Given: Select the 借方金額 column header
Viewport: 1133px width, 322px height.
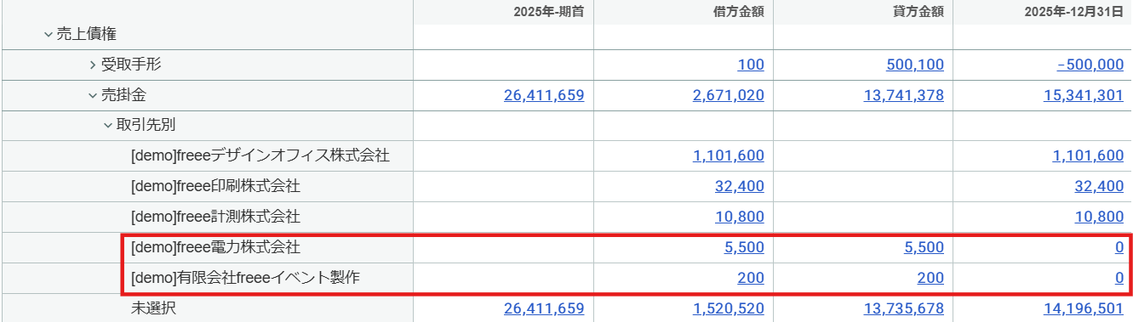Looking at the screenshot, I should tap(739, 12).
